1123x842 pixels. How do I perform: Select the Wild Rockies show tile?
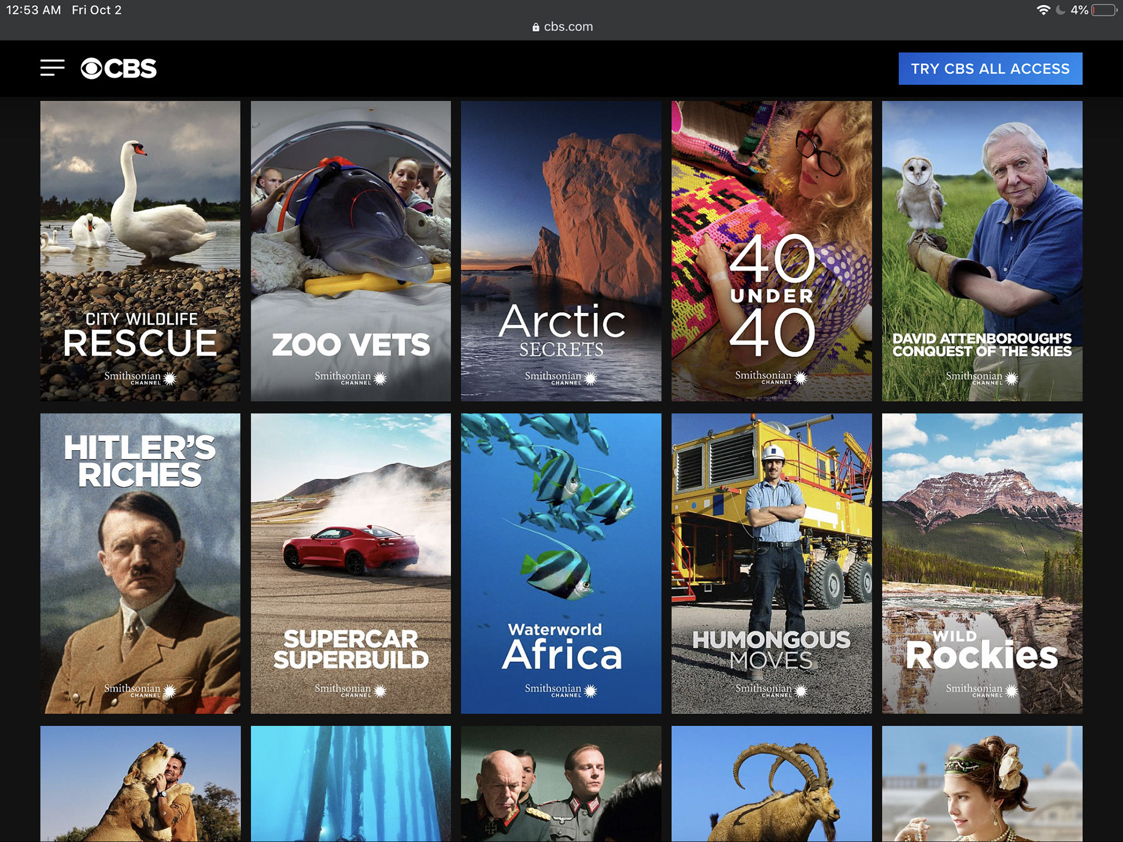pos(982,563)
